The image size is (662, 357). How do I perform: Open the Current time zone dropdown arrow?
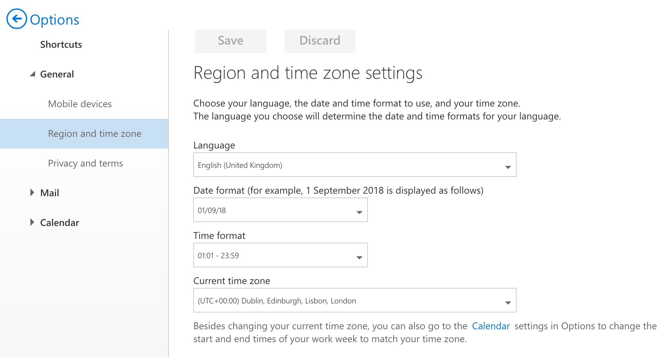[508, 302]
